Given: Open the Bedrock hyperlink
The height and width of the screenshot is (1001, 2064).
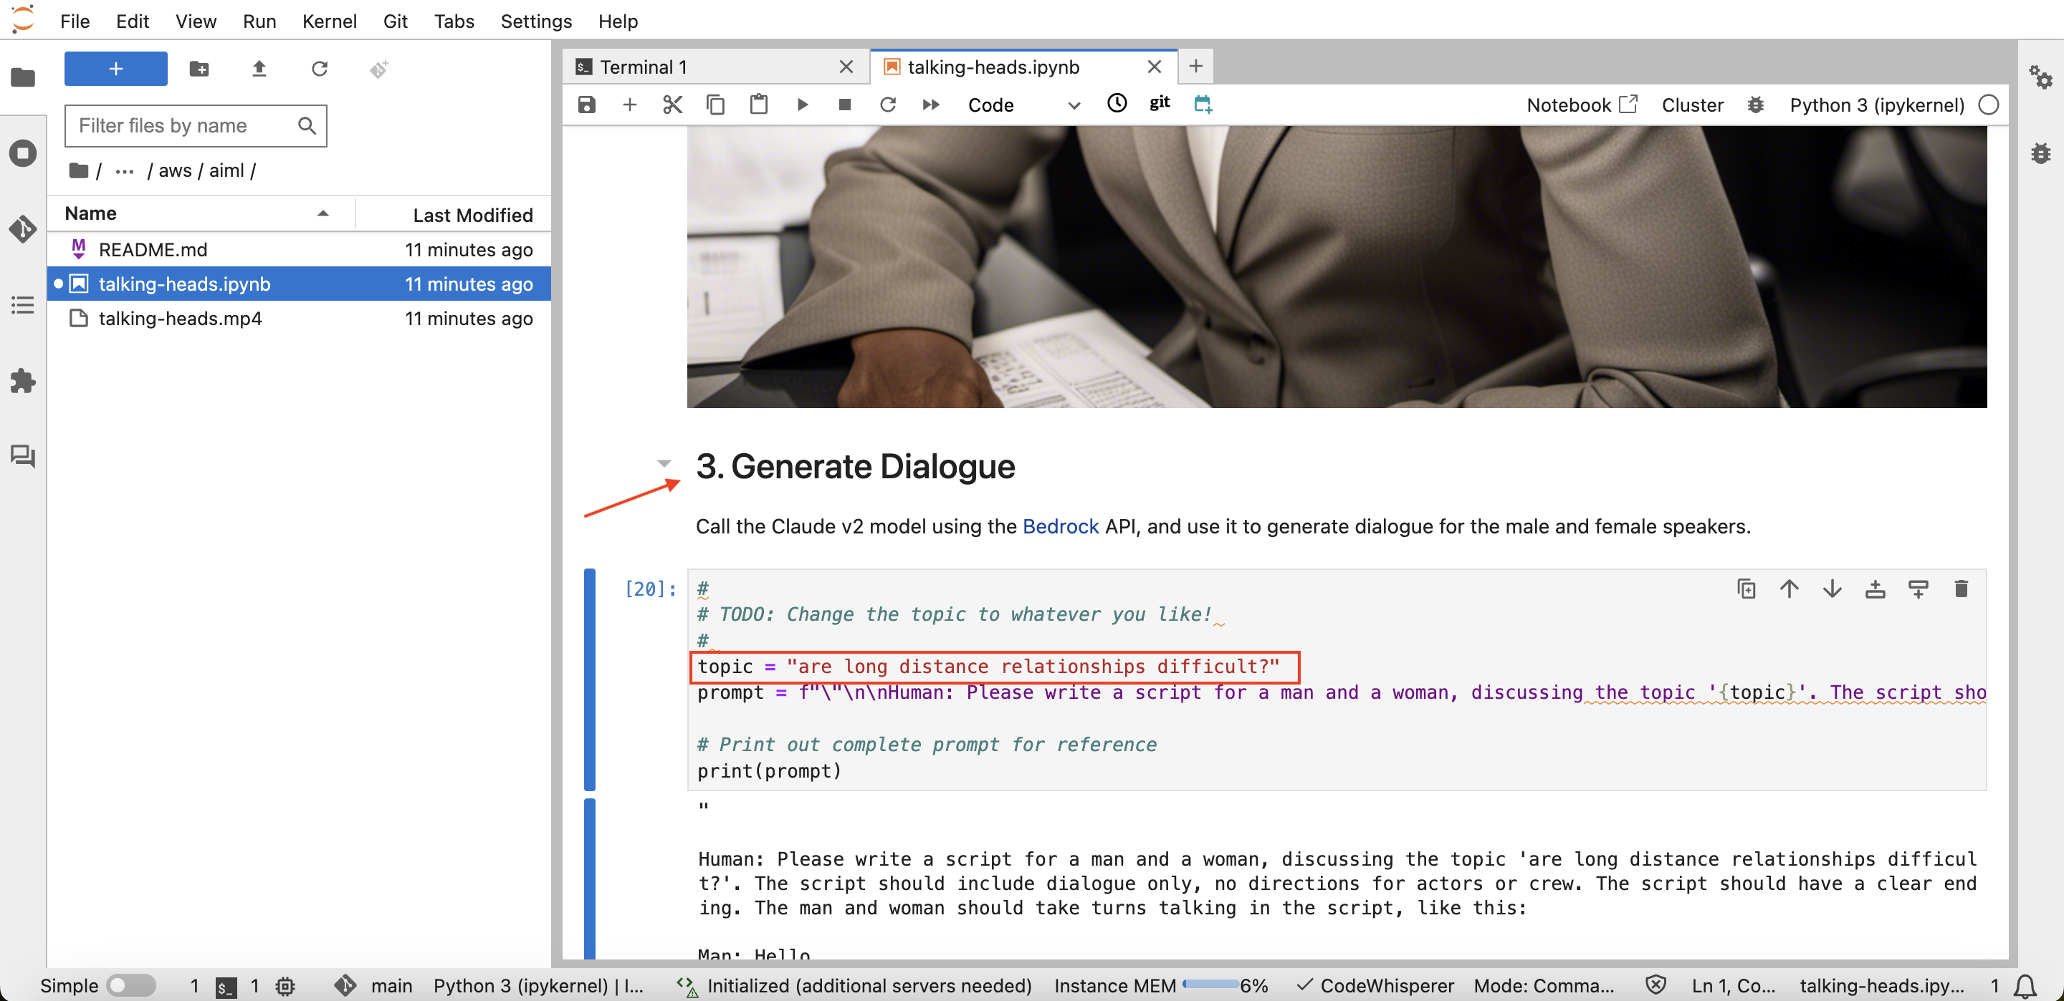Looking at the screenshot, I should click(x=1060, y=526).
